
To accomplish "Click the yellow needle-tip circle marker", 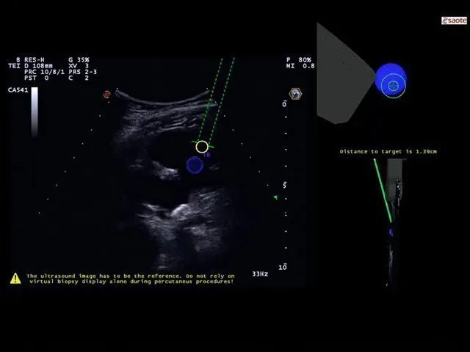I will [202, 147].
